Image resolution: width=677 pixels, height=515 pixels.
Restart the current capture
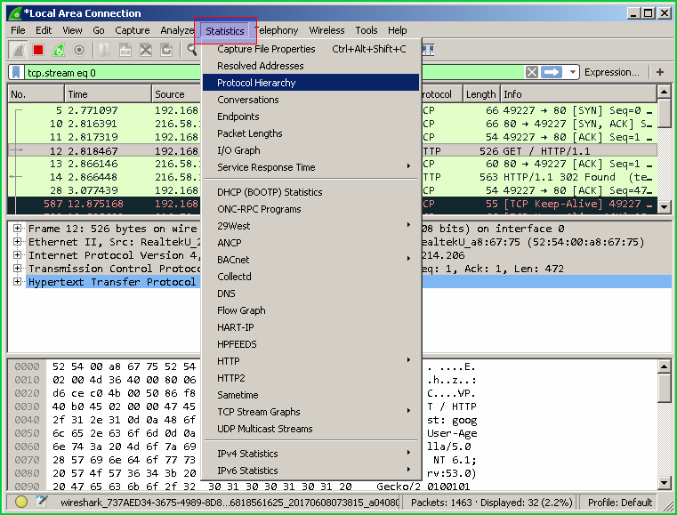pyautogui.click(x=59, y=50)
